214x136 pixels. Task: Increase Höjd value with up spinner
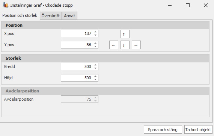pyautogui.click(x=95, y=76)
